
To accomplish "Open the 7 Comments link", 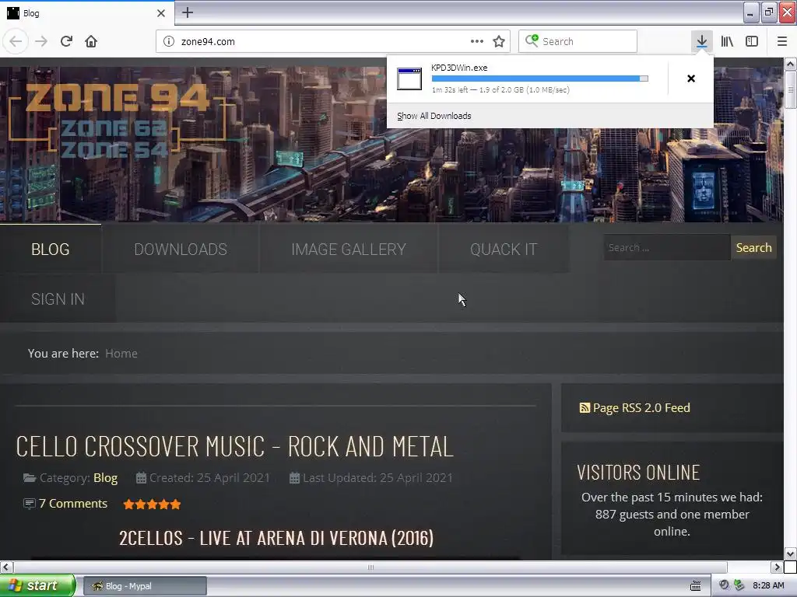I will (x=73, y=504).
